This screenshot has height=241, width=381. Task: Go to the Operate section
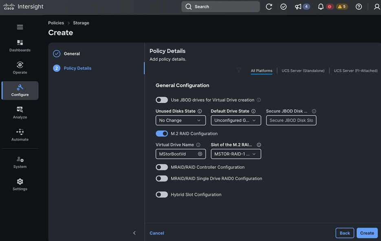pos(20,68)
